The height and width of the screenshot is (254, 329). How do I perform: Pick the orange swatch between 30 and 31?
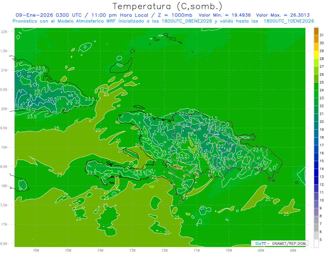click(316, 39)
